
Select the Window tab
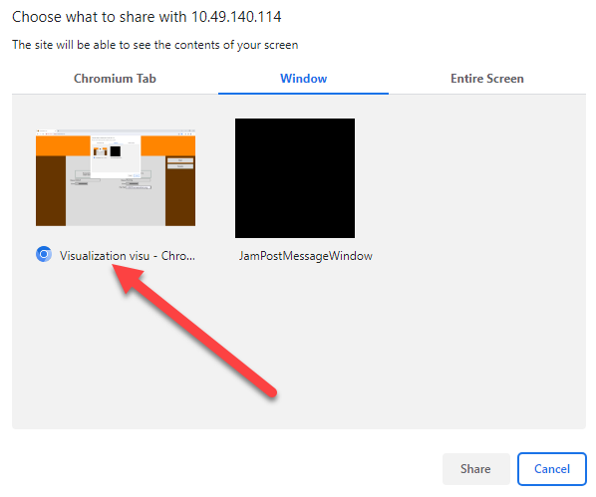click(x=303, y=79)
